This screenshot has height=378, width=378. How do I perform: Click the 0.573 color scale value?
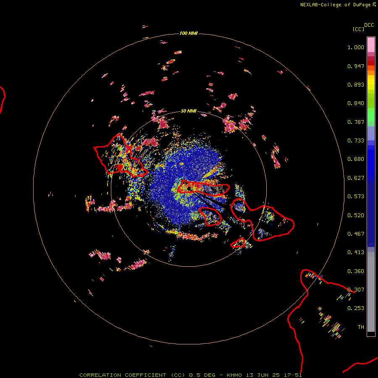point(356,197)
